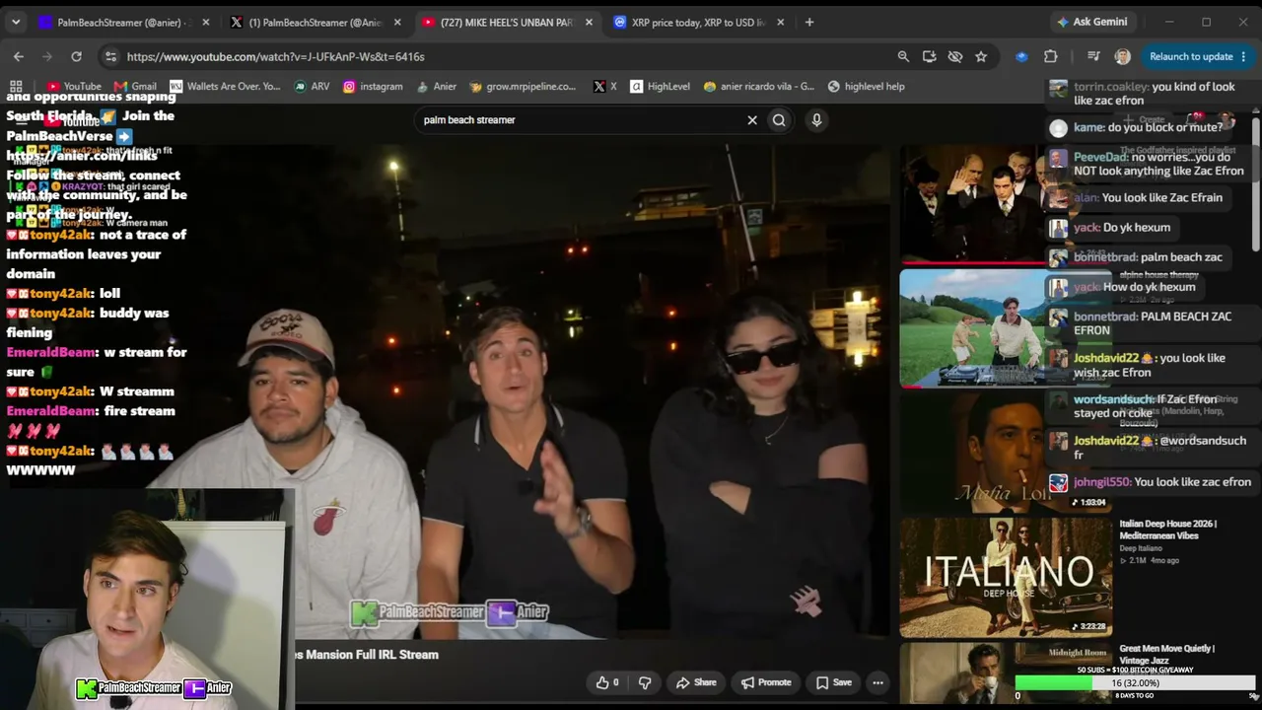Screen dimensions: 1262x710
Task: Click the YouTube search magnifier button
Action: coord(779,120)
